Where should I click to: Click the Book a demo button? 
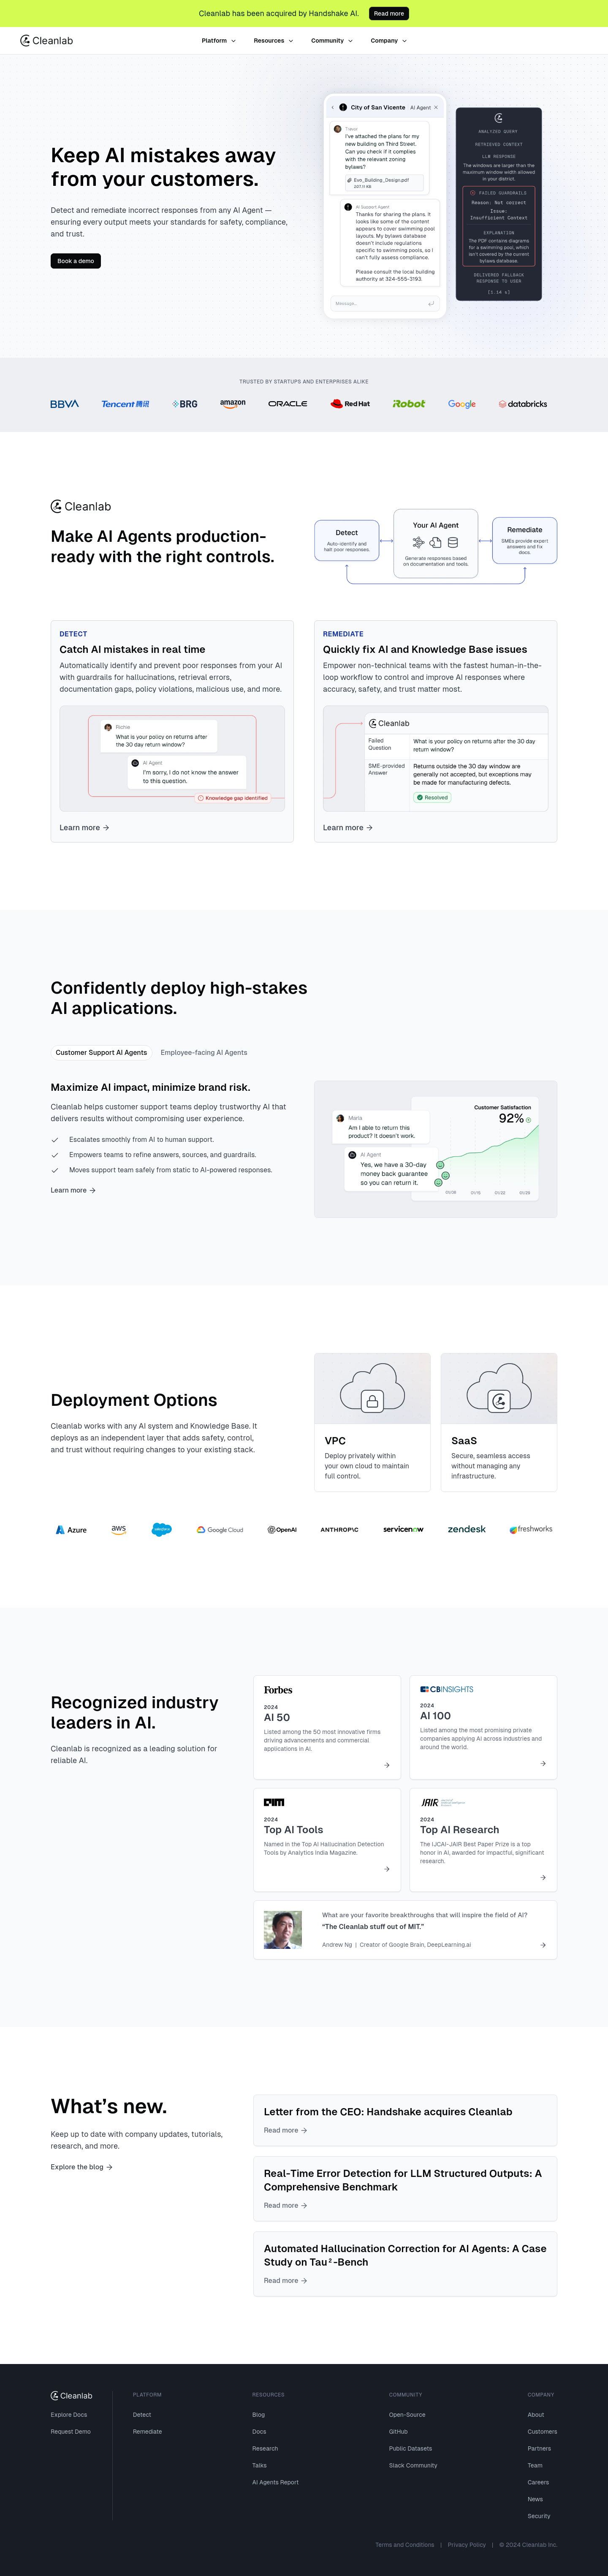click(x=76, y=261)
